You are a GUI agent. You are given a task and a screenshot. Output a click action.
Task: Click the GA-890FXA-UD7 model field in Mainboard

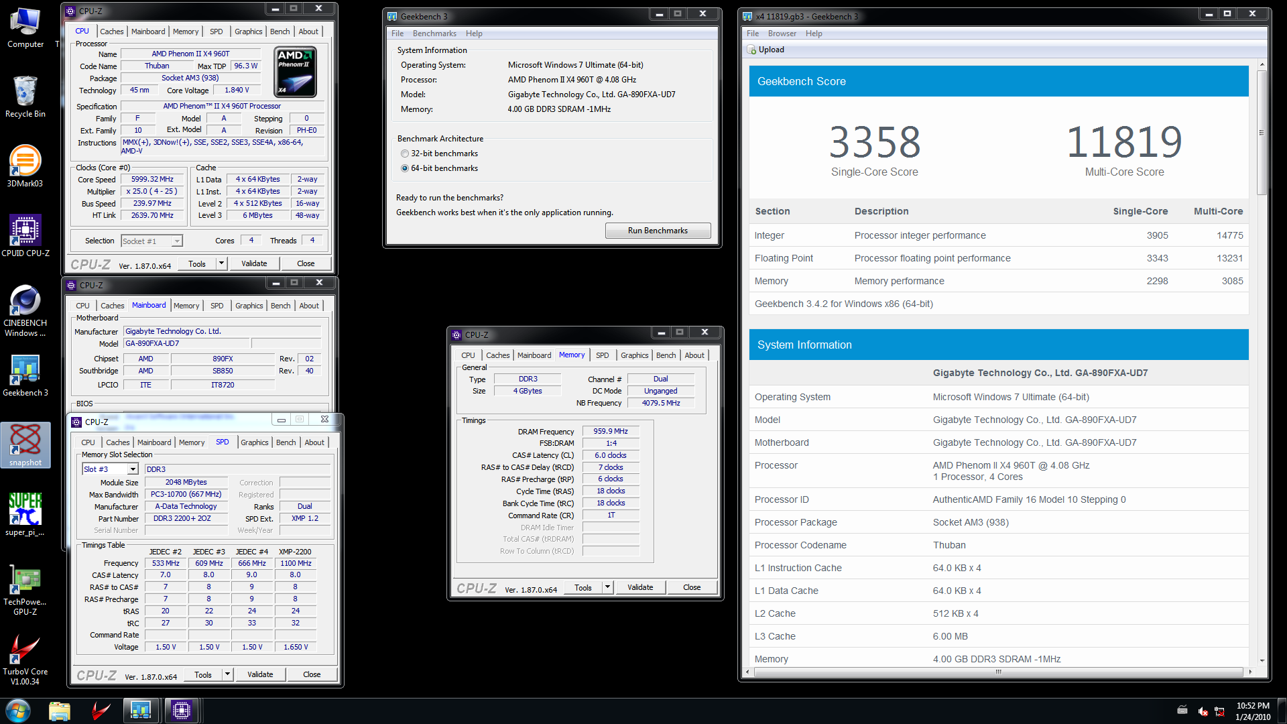click(187, 343)
